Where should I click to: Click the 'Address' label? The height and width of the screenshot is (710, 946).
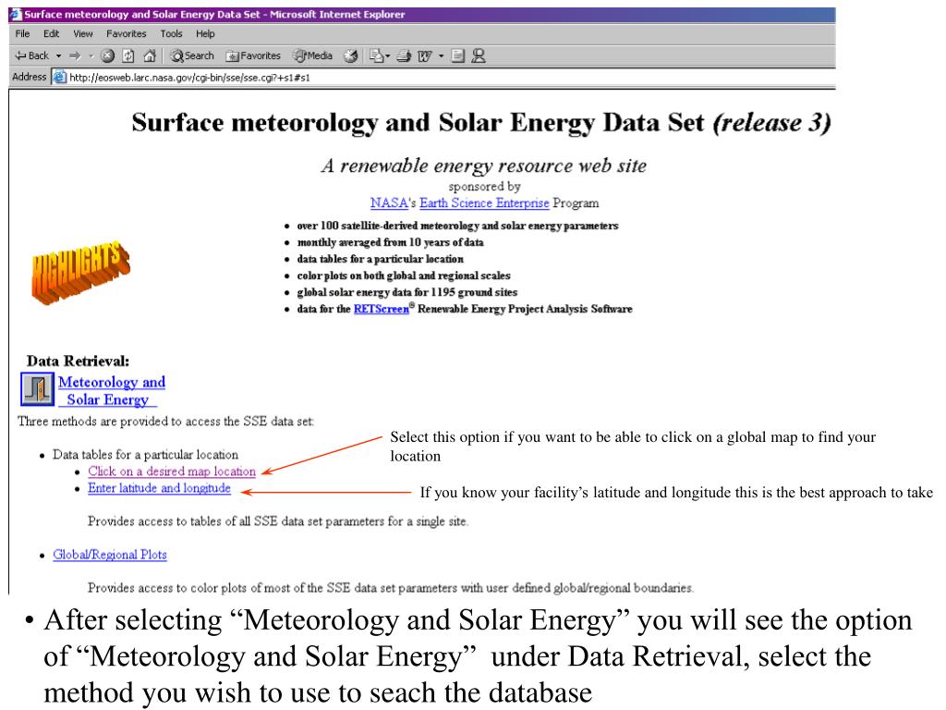29,77
